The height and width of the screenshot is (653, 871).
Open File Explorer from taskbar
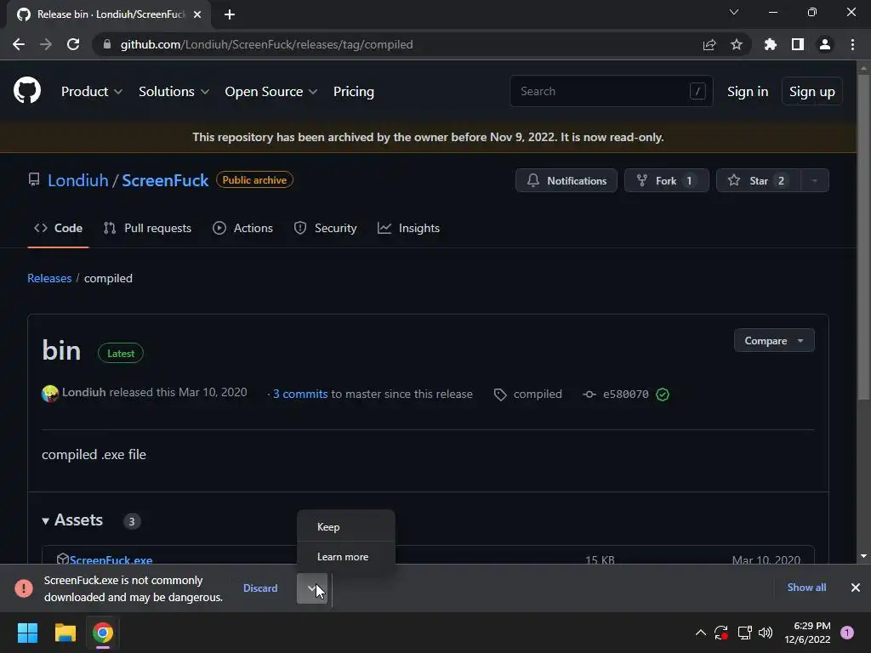65,633
